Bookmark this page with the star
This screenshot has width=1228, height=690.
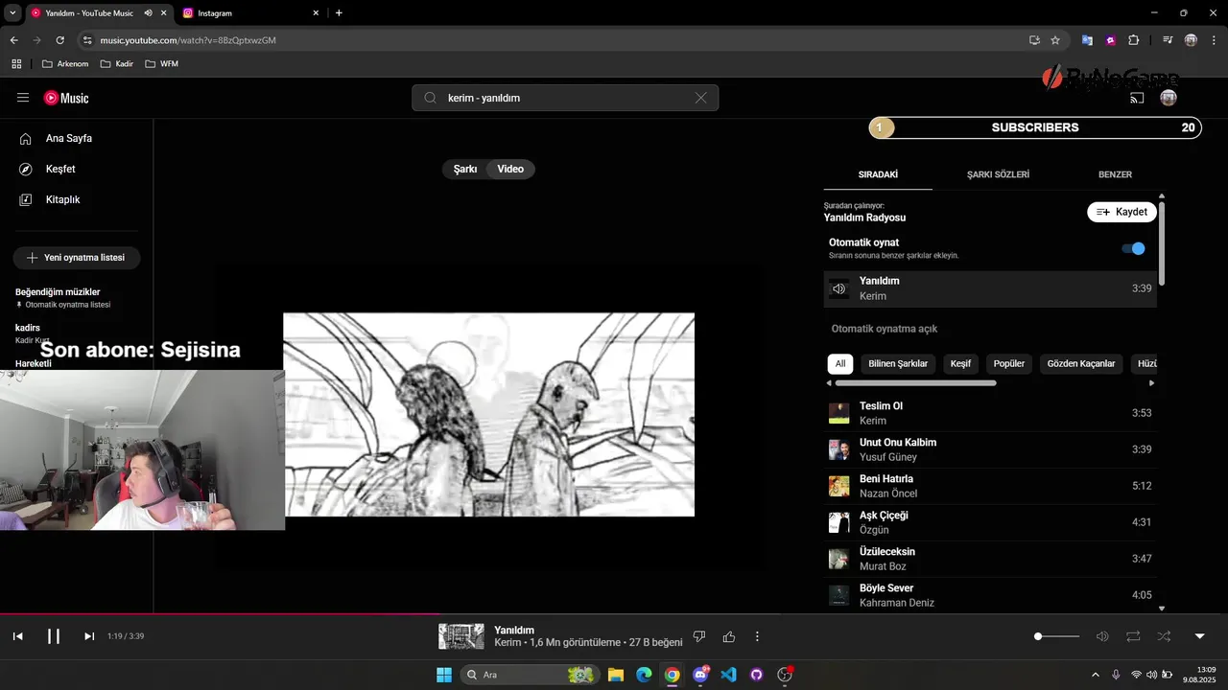1055,40
